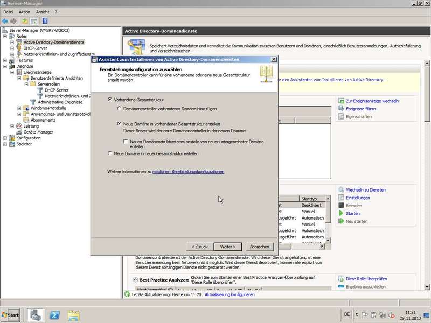Click the Weiter button
This screenshot has width=431, height=323.
[227, 247]
